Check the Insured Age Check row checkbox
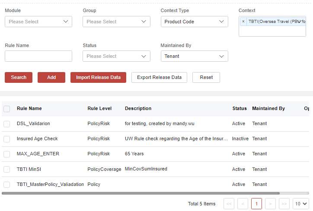The height and width of the screenshot is (211, 313). (7, 139)
